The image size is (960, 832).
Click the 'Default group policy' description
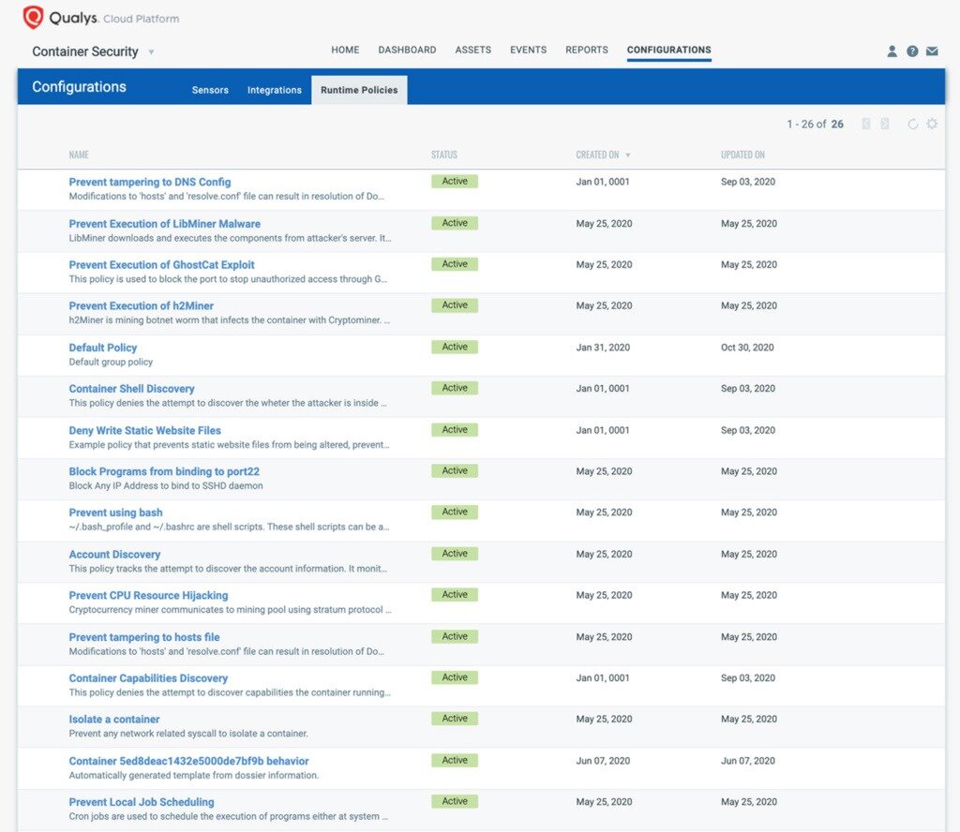[111, 363]
